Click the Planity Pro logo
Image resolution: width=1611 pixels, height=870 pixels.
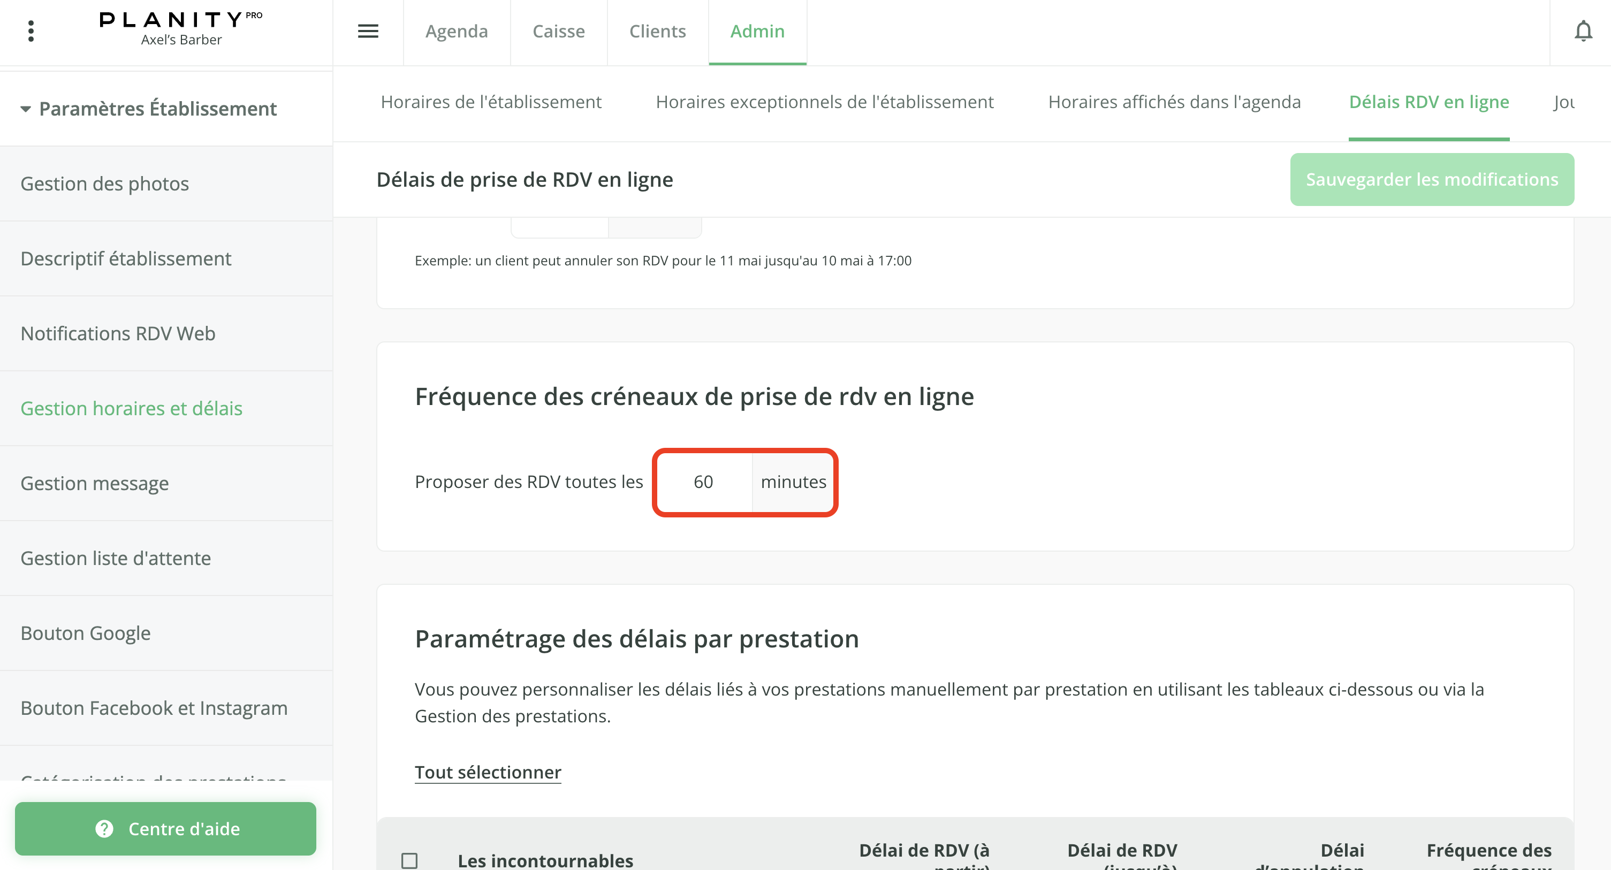(181, 21)
